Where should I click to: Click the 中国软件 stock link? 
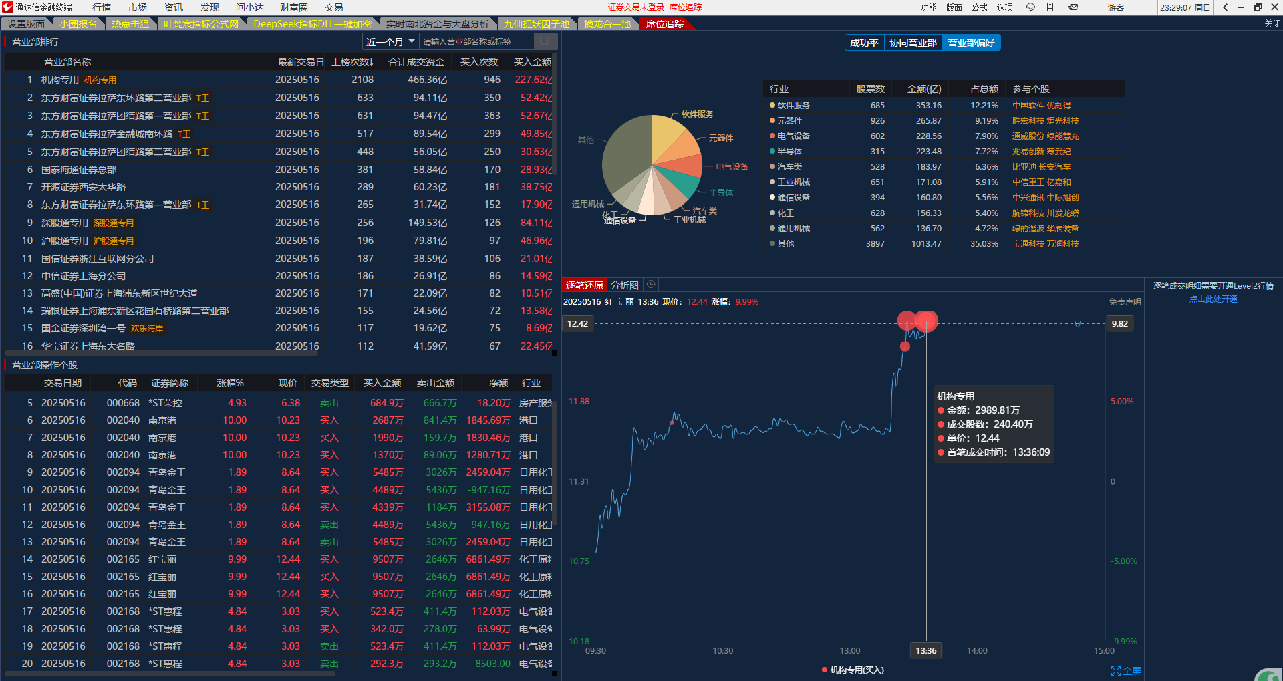click(x=1028, y=106)
